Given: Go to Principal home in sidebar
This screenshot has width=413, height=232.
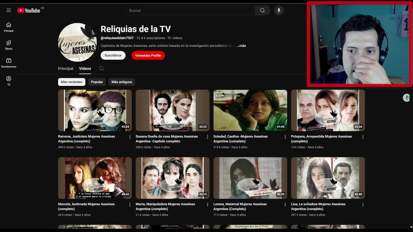Looking at the screenshot, I should tap(9, 27).
